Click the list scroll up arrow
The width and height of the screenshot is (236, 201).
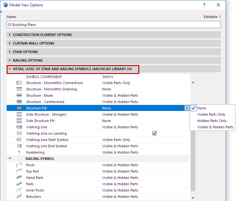[x=193, y=83]
